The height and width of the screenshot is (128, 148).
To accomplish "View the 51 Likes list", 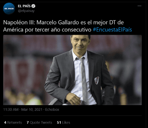I will pyautogui.click(x=64, y=122).
